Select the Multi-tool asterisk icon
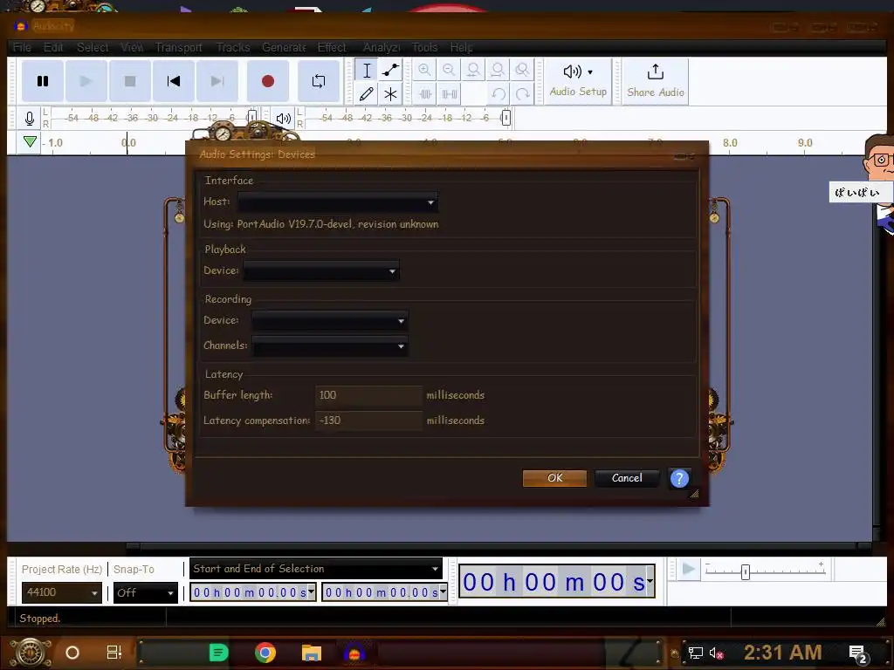 click(x=390, y=94)
